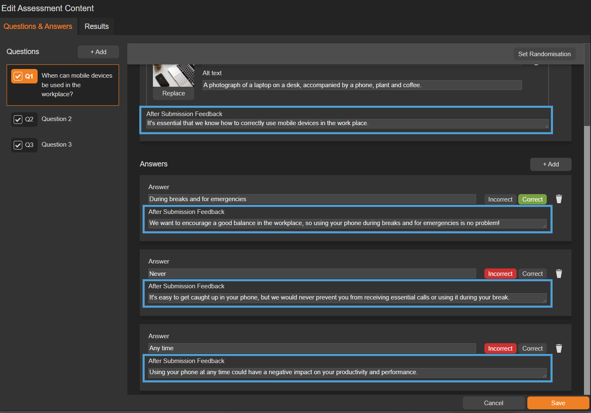Click trash icon for the 'Never' answer

click(559, 274)
